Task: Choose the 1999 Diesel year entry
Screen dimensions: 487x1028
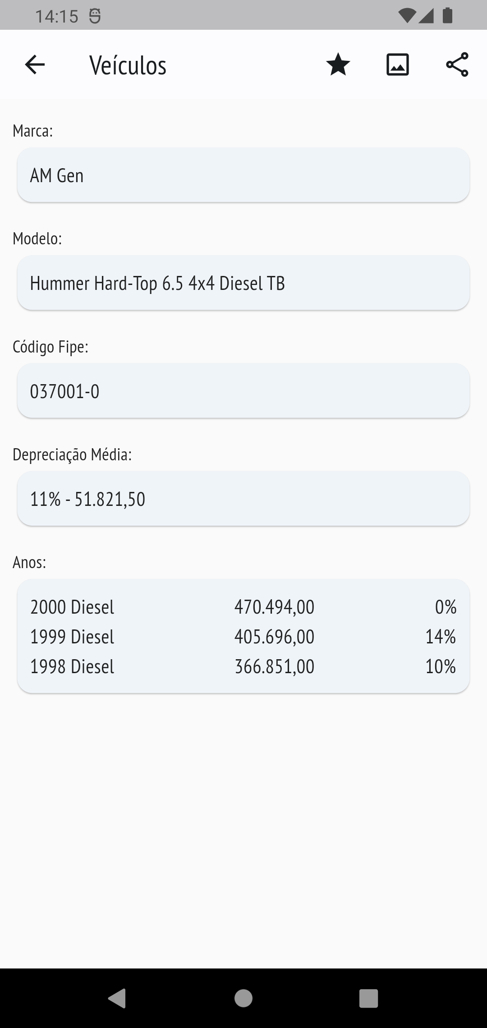Action: coord(72,637)
